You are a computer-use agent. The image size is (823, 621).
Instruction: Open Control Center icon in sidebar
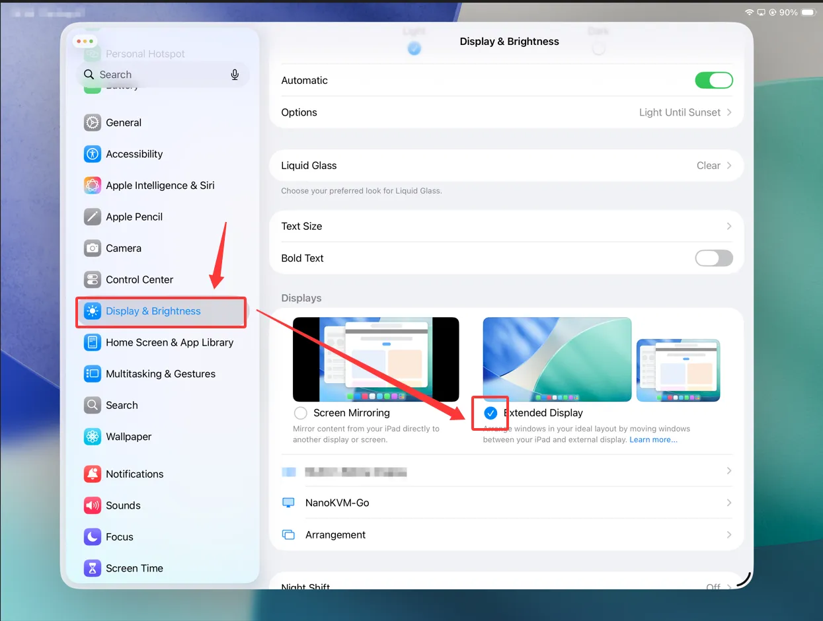click(x=93, y=279)
